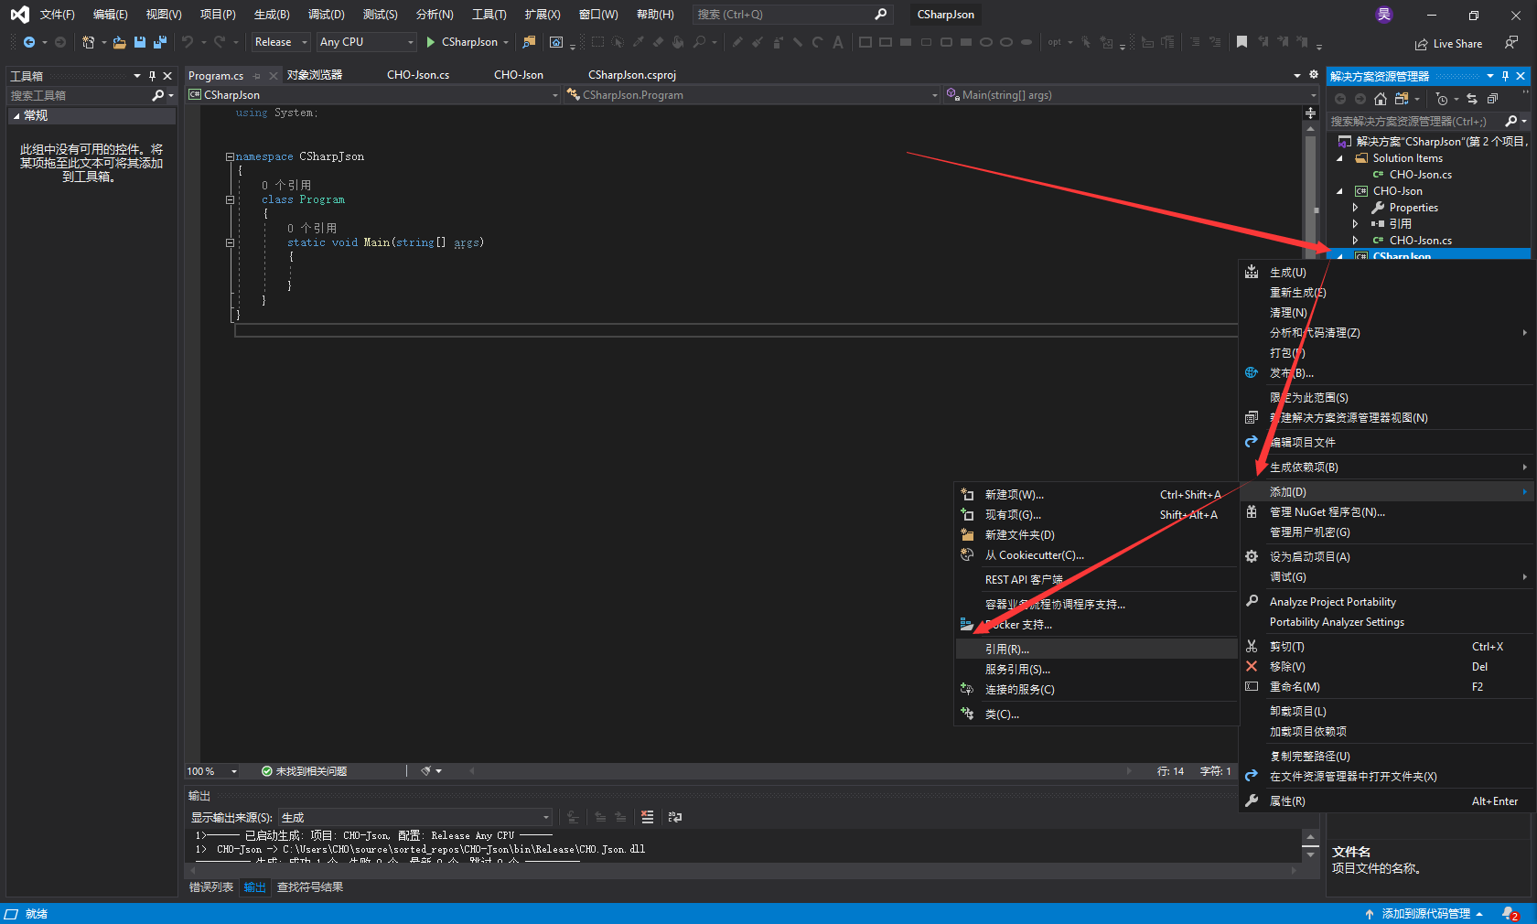
Task: Open the CSharpJson project scope dropdown
Action: point(373,95)
